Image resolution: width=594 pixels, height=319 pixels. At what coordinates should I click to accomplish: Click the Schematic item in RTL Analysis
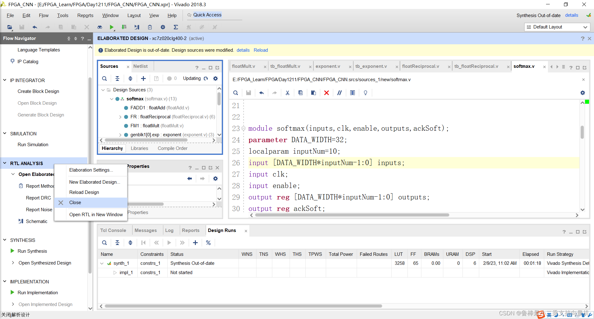pyautogui.click(x=37, y=221)
